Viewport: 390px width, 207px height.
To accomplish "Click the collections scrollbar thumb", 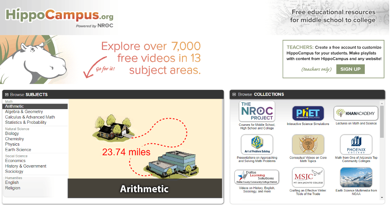I will click(x=382, y=121).
